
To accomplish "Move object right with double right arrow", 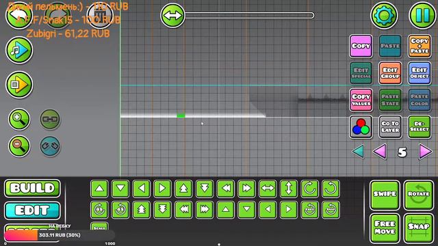I will [246, 189].
